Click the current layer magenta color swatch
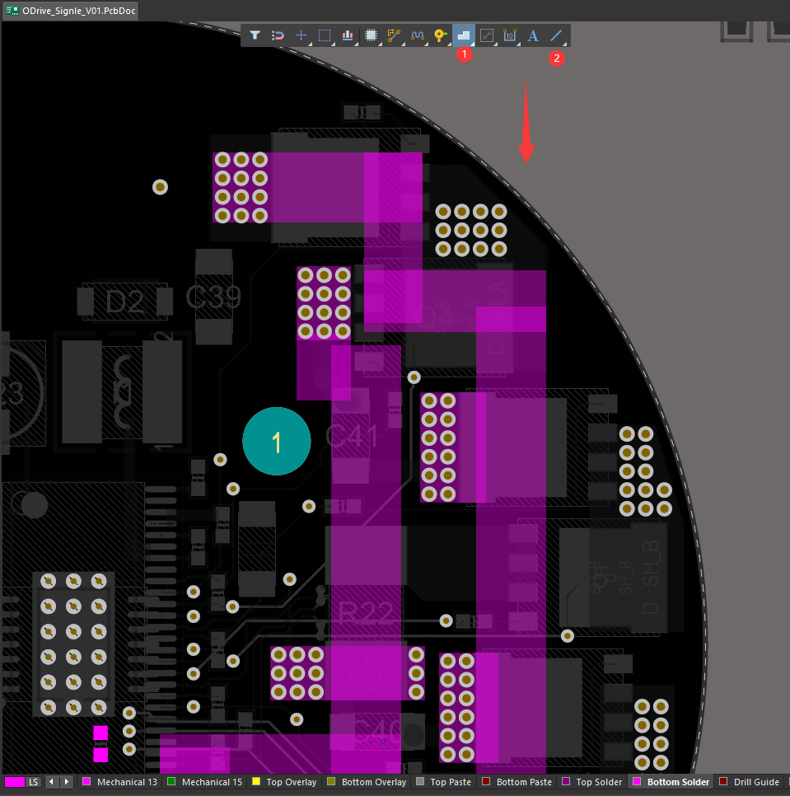 click(15, 782)
